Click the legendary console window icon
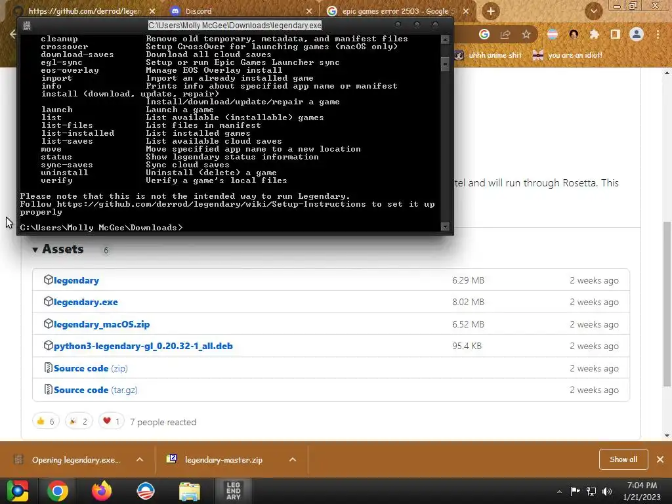The width and height of the screenshot is (672, 504). [26, 26]
